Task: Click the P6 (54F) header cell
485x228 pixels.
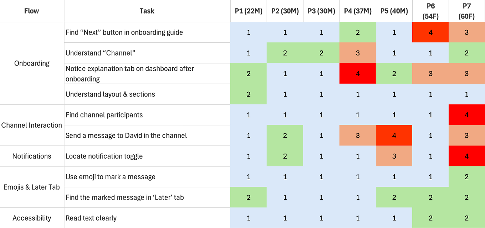Action: pyautogui.click(x=430, y=11)
